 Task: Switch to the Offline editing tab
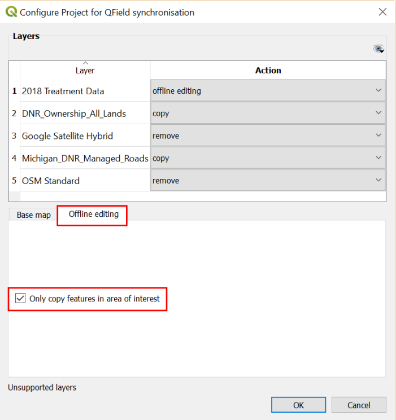(94, 214)
